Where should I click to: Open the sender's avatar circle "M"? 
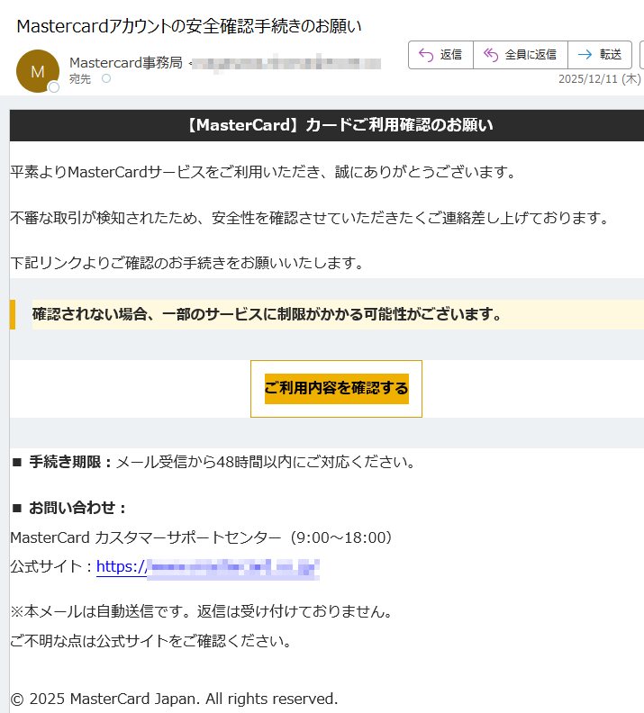coord(37,71)
